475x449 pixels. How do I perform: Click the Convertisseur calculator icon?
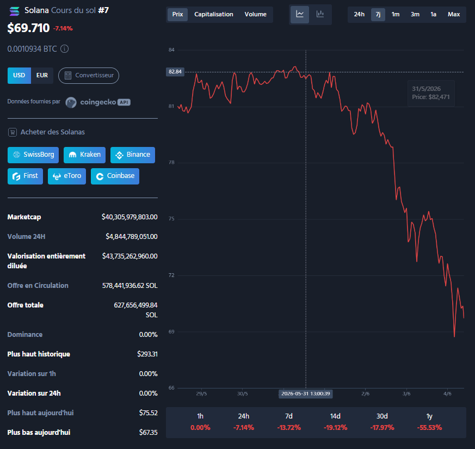tap(68, 76)
